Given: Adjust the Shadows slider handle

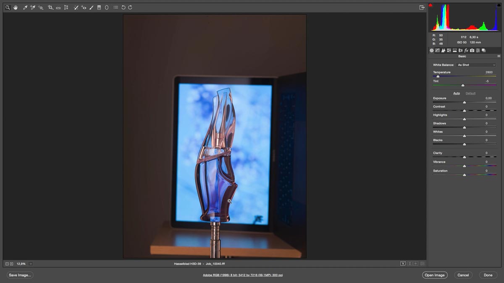Looking at the screenshot, I should pyautogui.click(x=465, y=127).
